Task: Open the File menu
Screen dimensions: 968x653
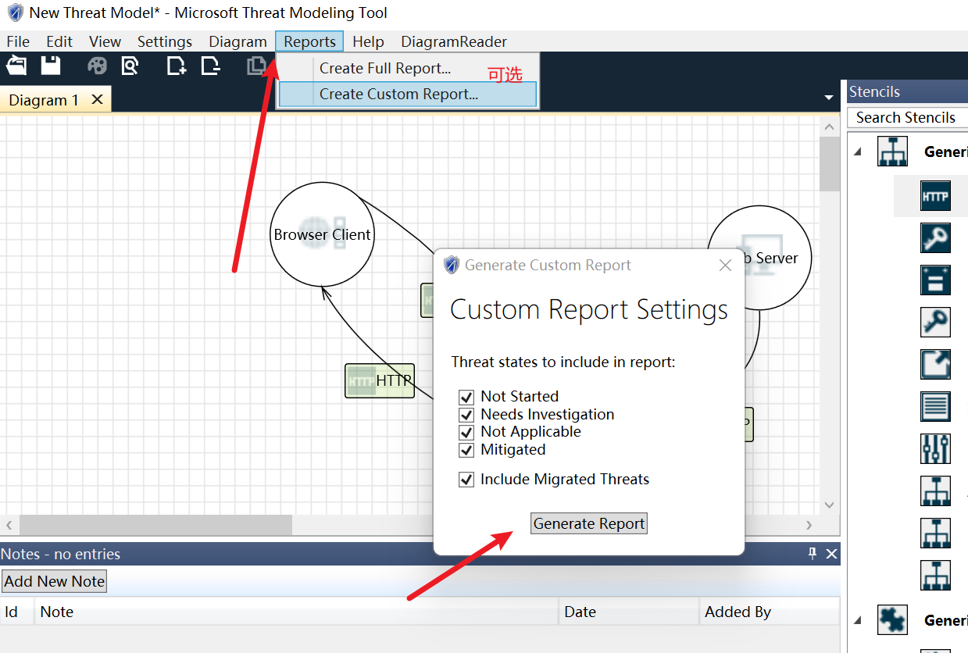Action: point(18,42)
